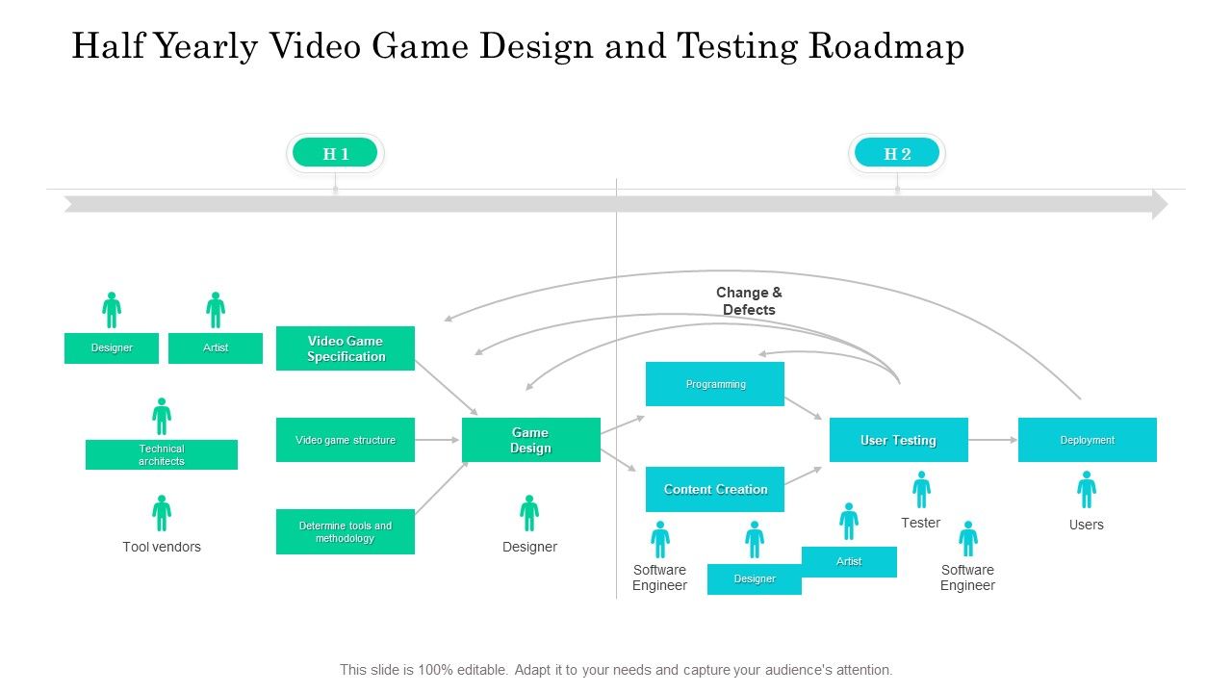Image resolution: width=1232 pixels, height=693 pixels.
Task: Select the Deployment box
Action: [1088, 440]
